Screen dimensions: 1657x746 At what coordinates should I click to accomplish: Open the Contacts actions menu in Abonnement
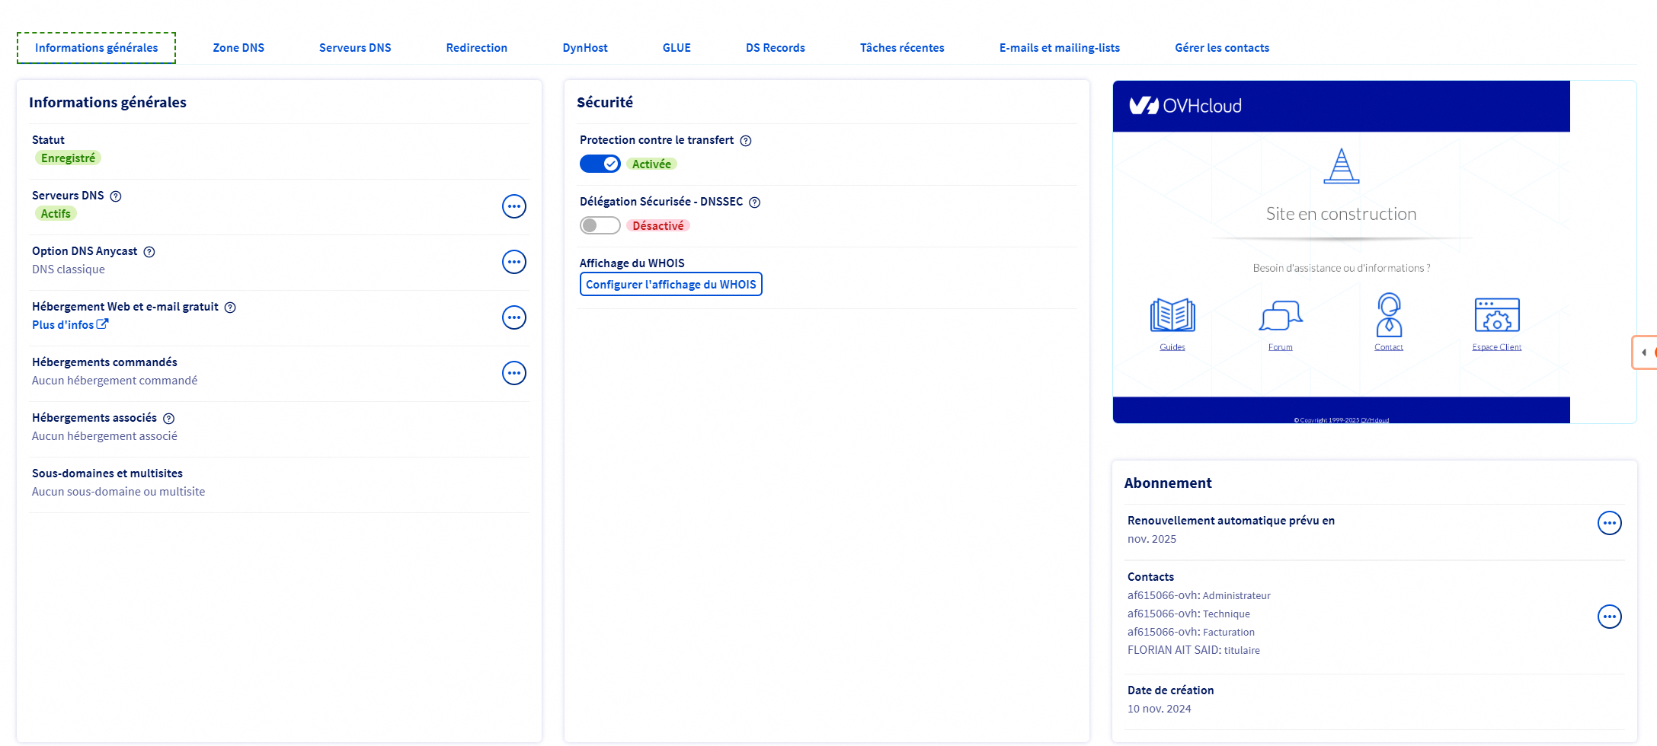(1609, 617)
